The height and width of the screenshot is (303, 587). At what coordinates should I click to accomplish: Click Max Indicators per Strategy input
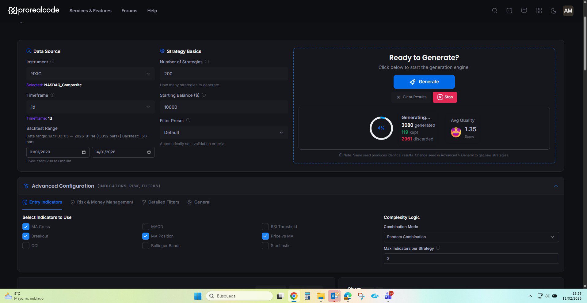point(471,259)
